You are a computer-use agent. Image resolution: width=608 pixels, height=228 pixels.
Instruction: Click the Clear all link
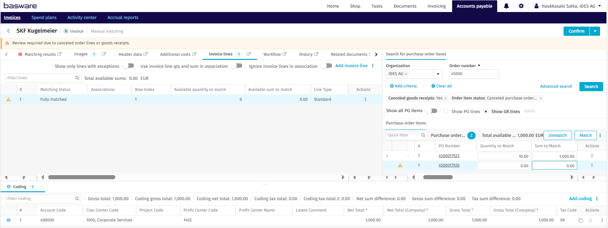point(441,86)
